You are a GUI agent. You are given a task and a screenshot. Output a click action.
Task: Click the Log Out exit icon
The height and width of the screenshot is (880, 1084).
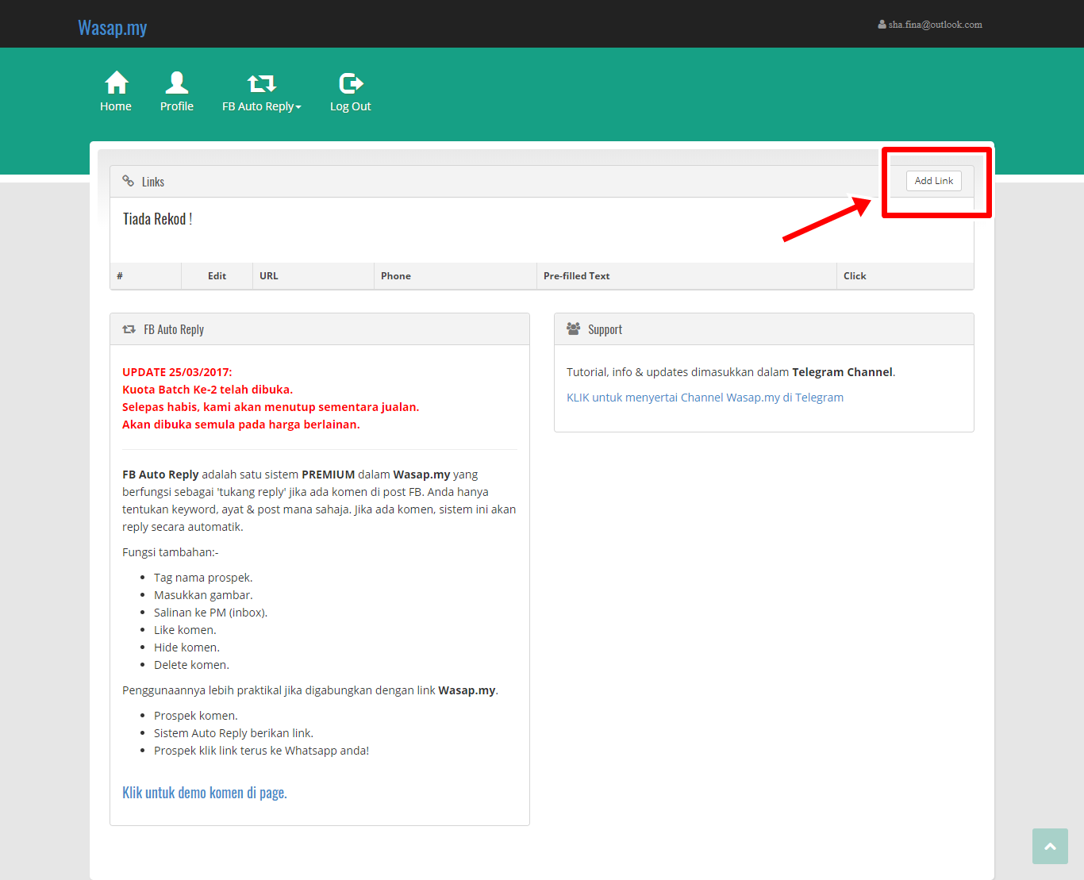[x=351, y=83]
